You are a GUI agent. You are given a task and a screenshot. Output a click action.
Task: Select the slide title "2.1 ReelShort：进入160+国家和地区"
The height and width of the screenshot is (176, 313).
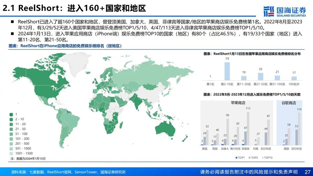click(x=74, y=8)
